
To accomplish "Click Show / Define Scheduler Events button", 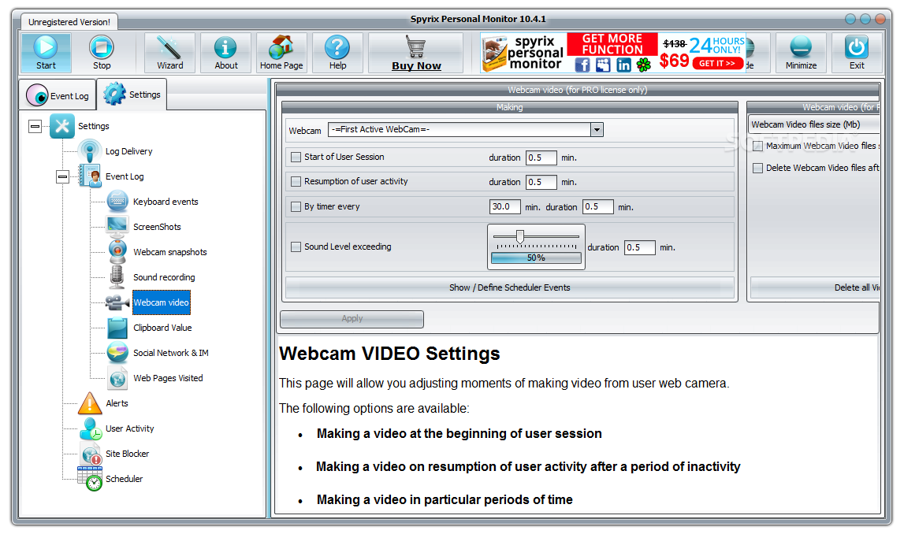I will click(510, 287).
